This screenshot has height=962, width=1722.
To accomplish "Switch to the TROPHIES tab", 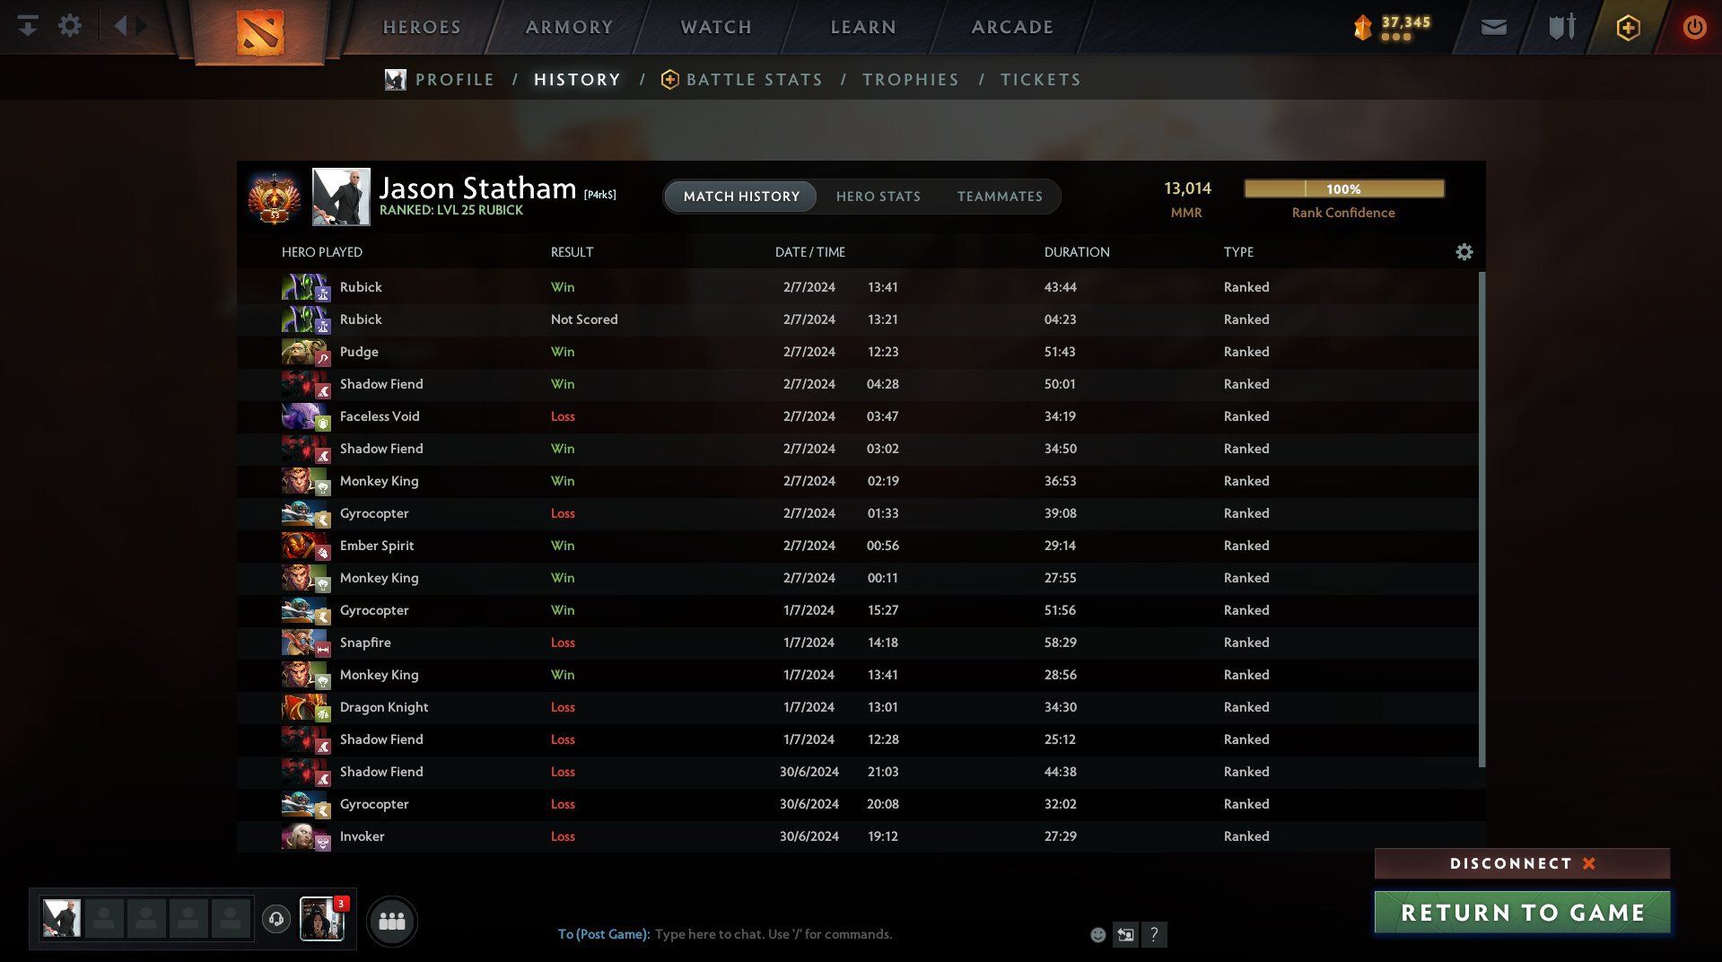I will [x=911, y=80].
